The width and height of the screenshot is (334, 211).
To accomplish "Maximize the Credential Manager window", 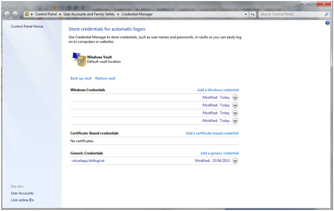I will (x=313, y=3).
